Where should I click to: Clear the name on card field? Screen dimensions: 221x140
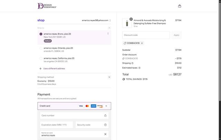(x=105, y=134)
